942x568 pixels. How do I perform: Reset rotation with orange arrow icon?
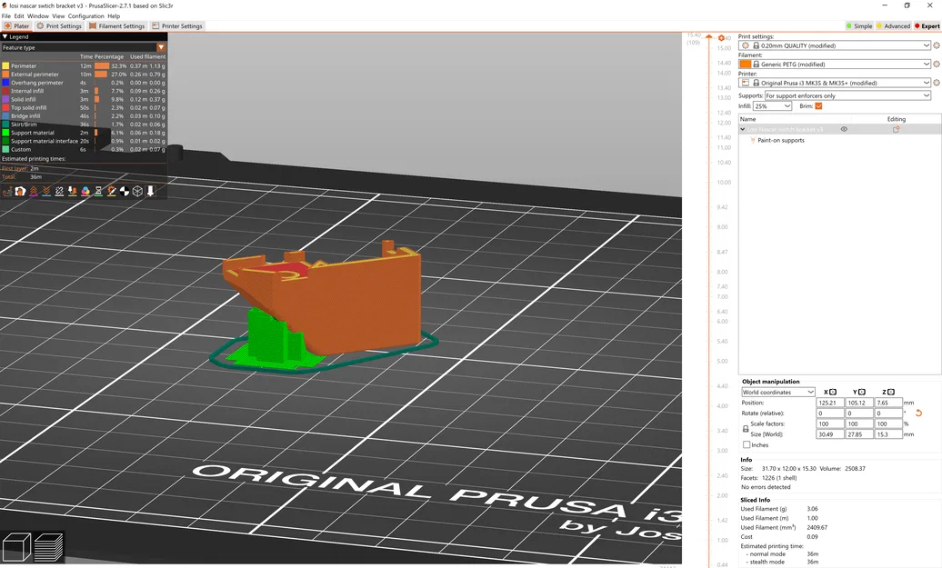(918, 414)
